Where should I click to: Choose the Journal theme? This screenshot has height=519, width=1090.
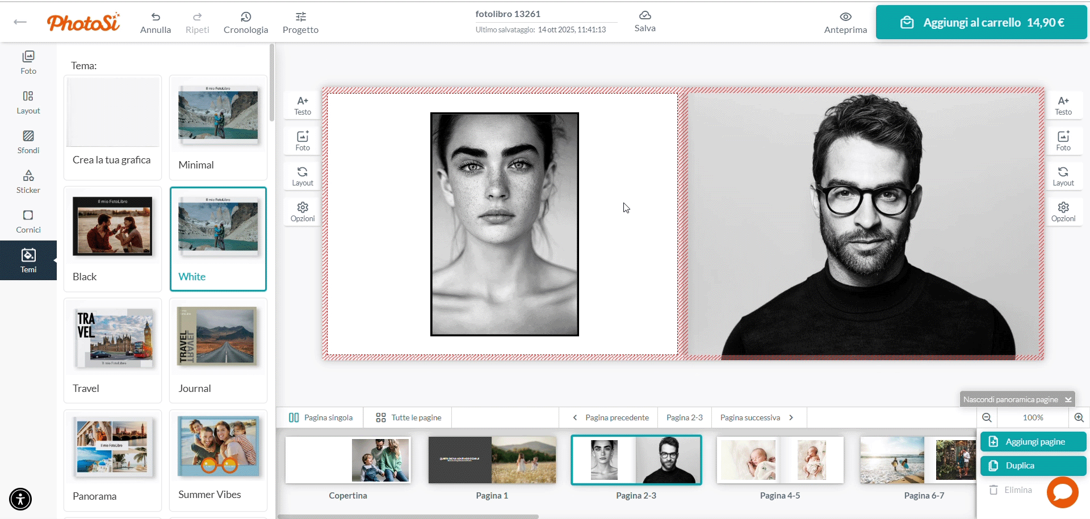pyautogui.click(x=218, y=351)
